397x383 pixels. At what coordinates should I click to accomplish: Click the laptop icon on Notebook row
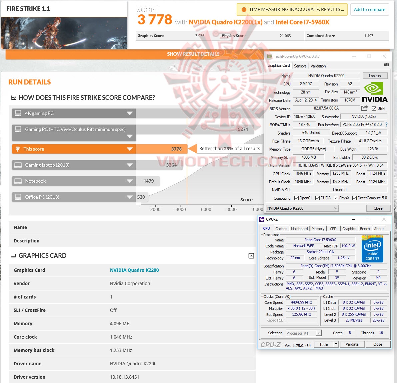(18, 181)
